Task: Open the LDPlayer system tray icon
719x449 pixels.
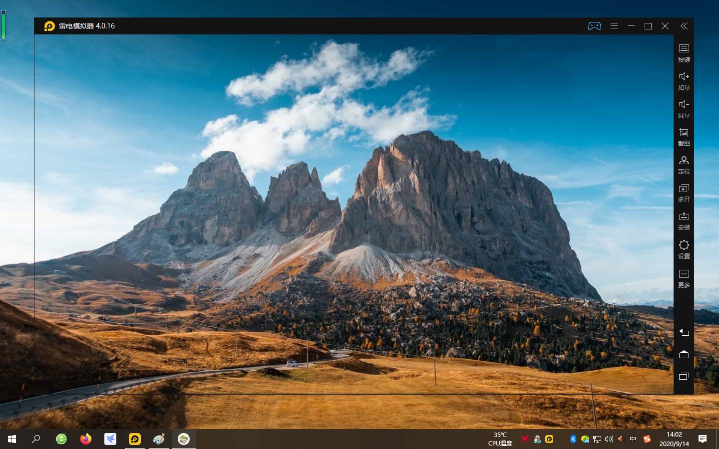Action: point(549,439)
